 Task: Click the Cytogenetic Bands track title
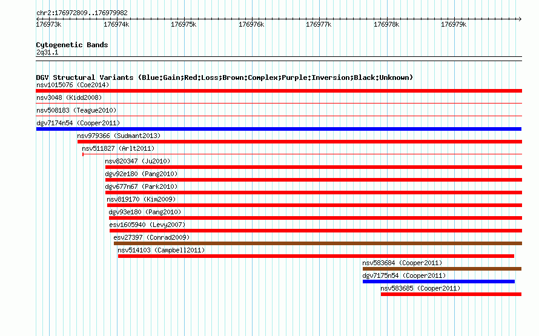(72, 45)
